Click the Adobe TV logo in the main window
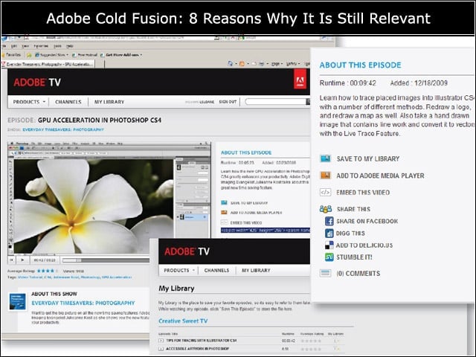476x357 pixels. click(x=37, y=82)
